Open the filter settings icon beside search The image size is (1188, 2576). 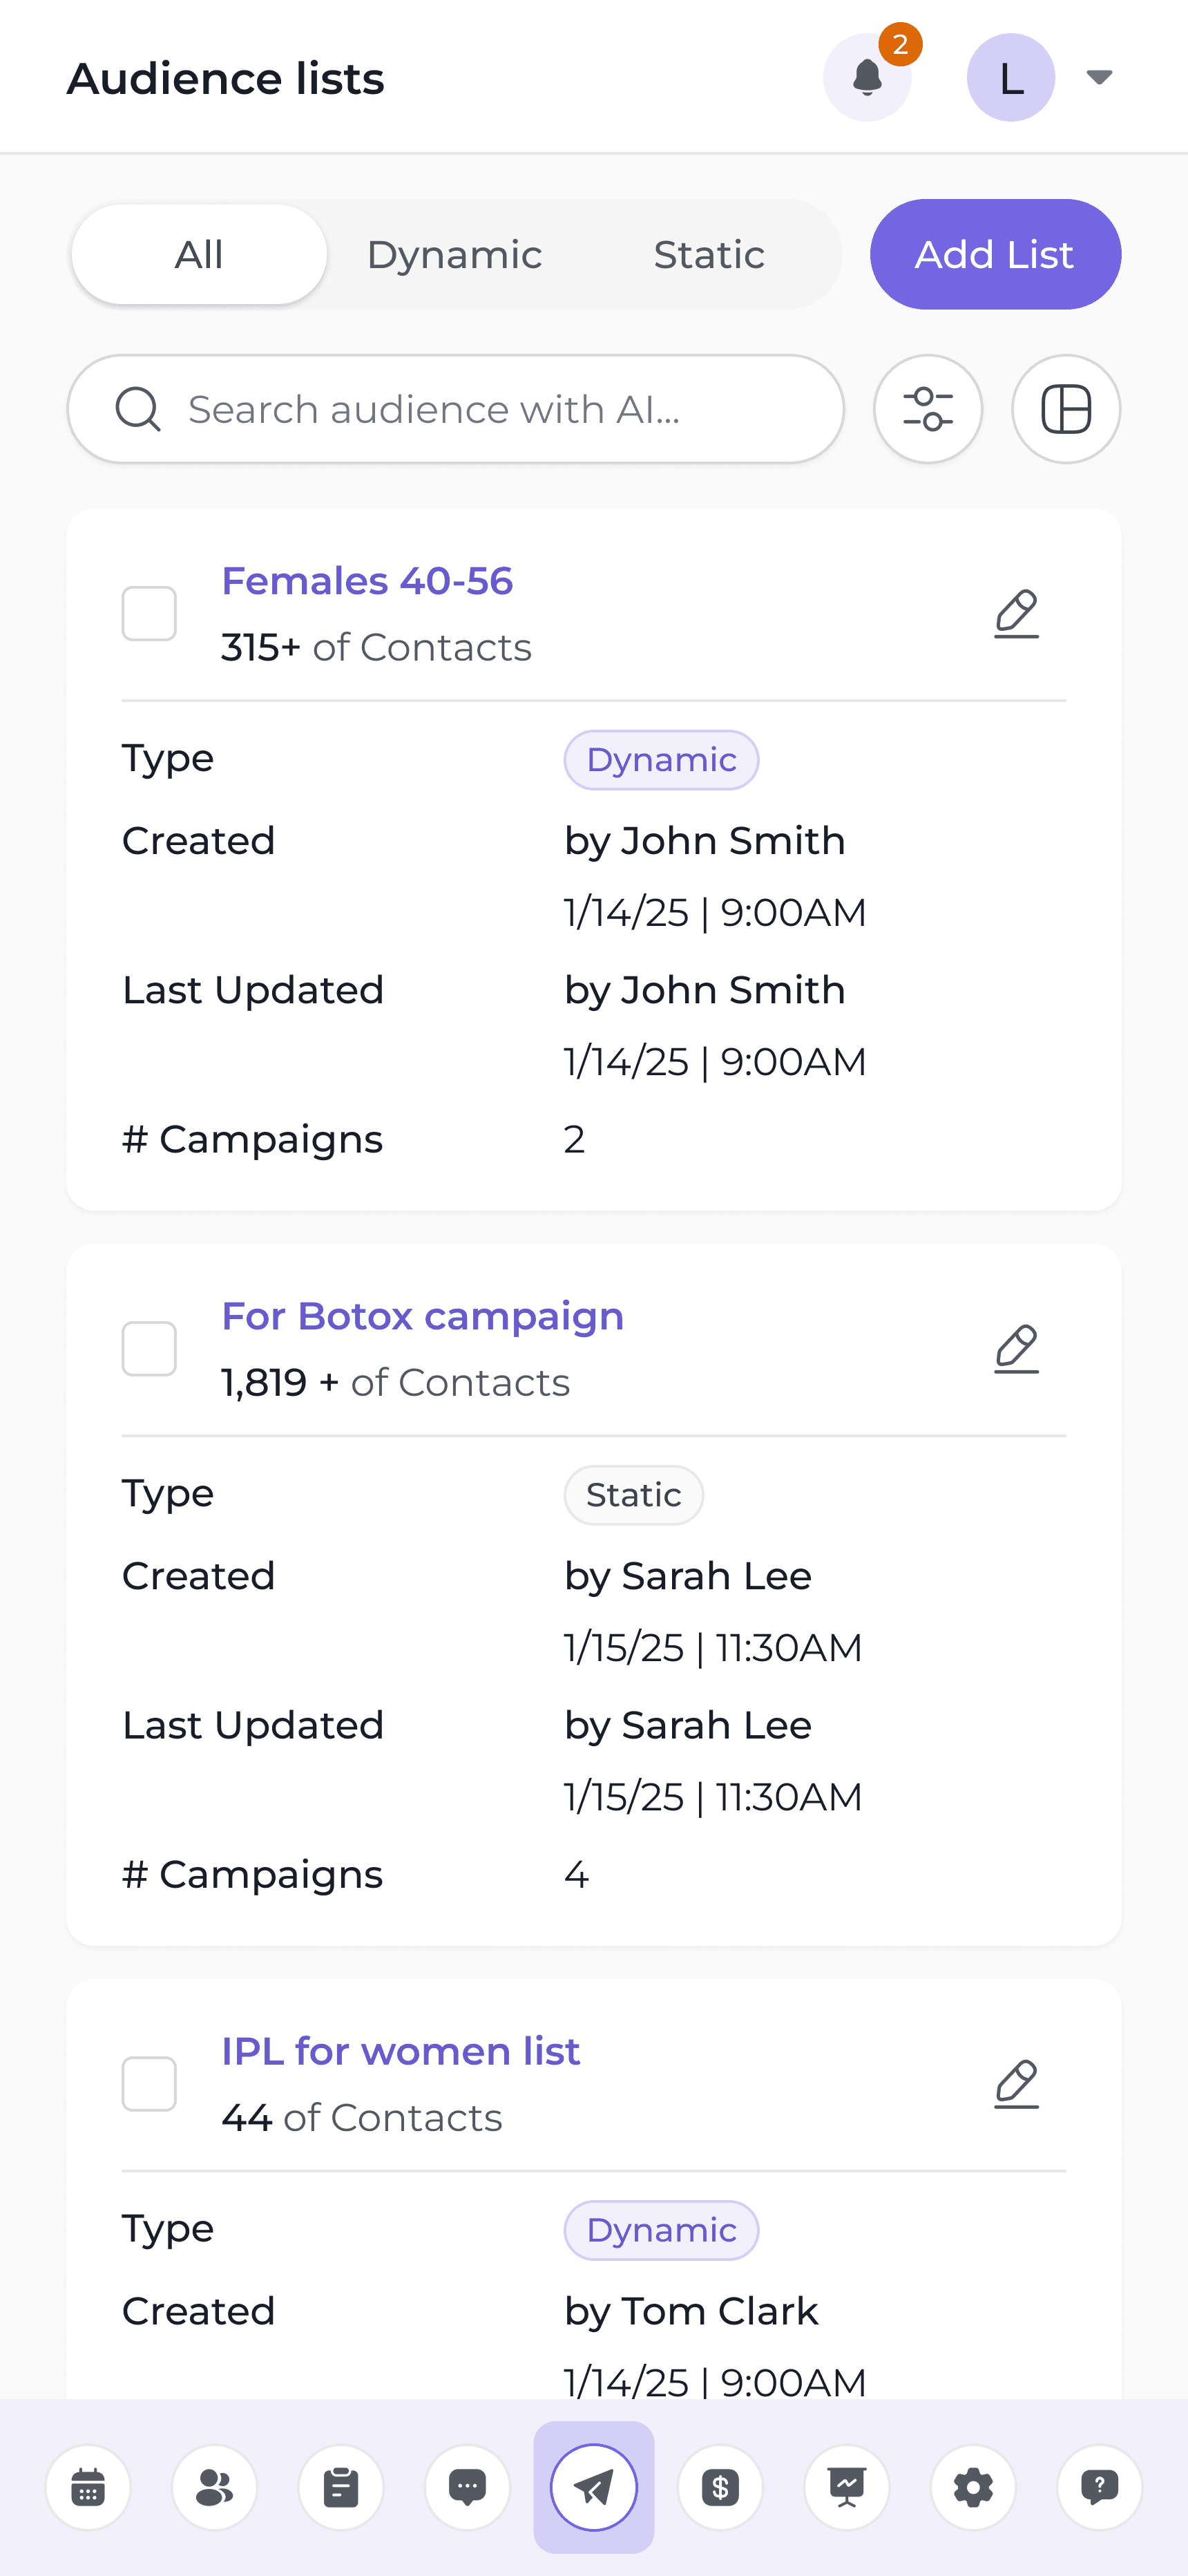tap(927, 408)
